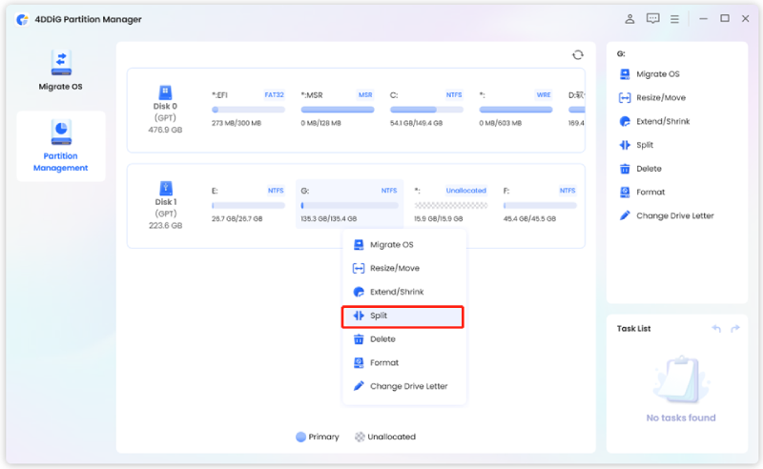Click the 'No tasks found' text
The height and width of the screenshot is (469, 763).
click(681, 418)
